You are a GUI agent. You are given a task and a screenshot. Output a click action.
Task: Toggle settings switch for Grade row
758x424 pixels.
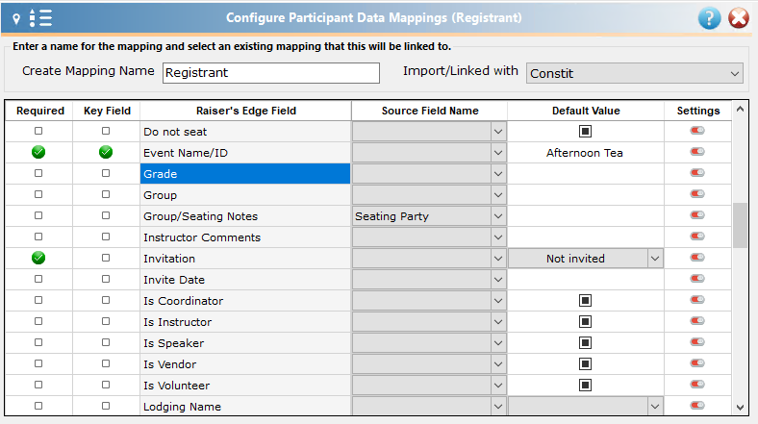point(697,173)
